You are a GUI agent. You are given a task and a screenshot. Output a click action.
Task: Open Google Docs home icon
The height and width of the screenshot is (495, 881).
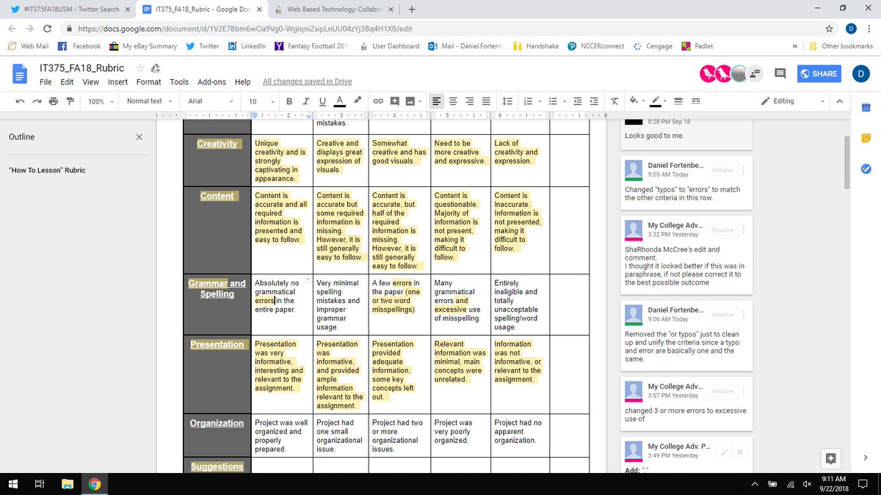(x=20, y=73)
